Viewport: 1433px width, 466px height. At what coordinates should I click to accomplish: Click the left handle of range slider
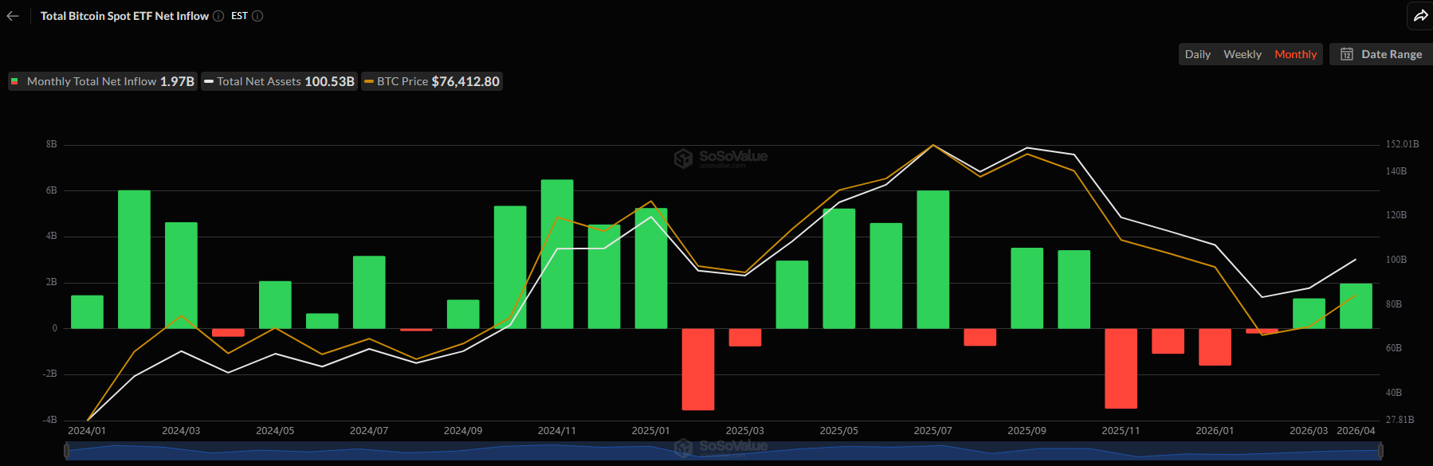tap(67, 451)
